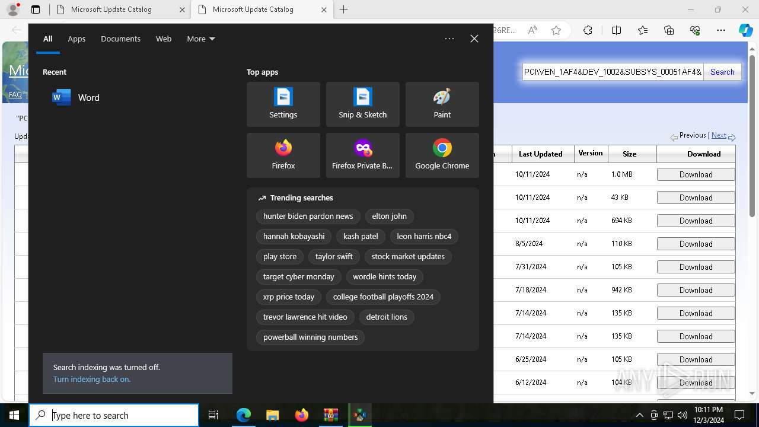The height and width of the screenshot is (427, 759).
Task: Click the Update Catalog Search button
Action: pyautogui.click(x=722, y=72)
